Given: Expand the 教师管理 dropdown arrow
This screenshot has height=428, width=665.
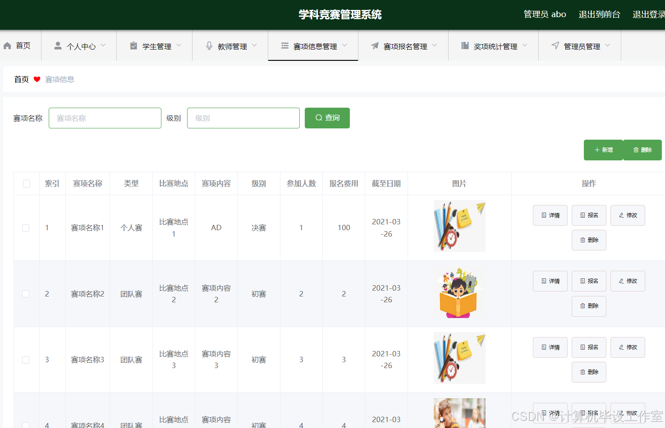Looking at the screenshot, I should pos(255,46).
